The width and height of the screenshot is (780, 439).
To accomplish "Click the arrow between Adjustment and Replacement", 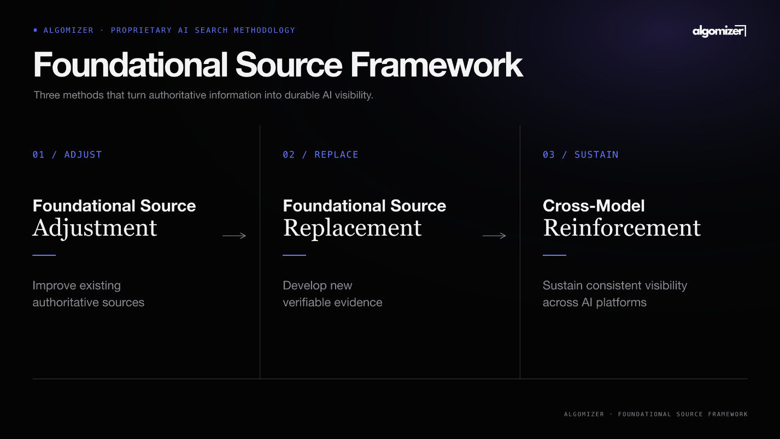I will click(234, 236).
